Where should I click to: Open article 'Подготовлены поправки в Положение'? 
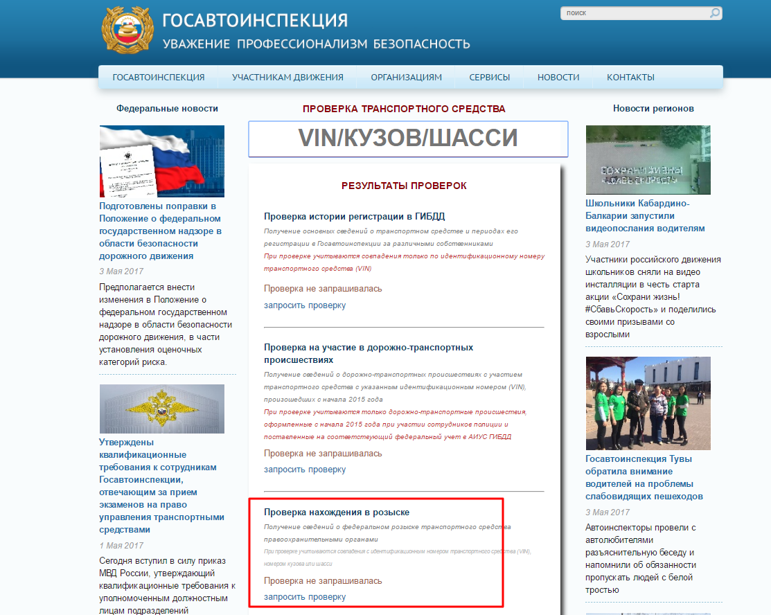(x=160, y=231)
